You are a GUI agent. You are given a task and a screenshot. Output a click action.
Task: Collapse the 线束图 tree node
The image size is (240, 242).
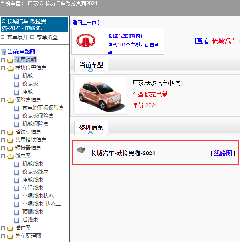[x=3, y=156]
